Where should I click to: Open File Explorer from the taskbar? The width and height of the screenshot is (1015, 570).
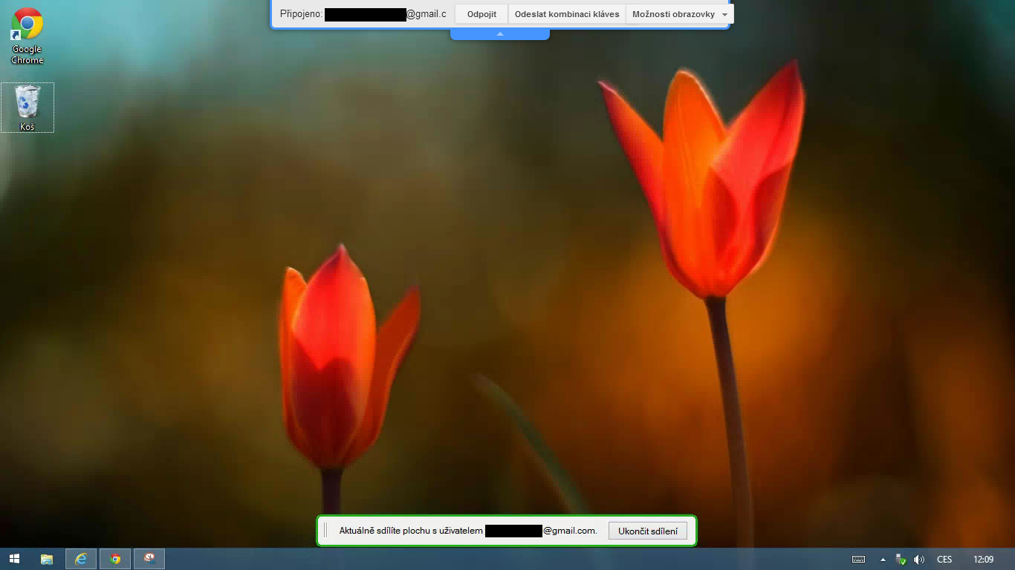point(47,559)
